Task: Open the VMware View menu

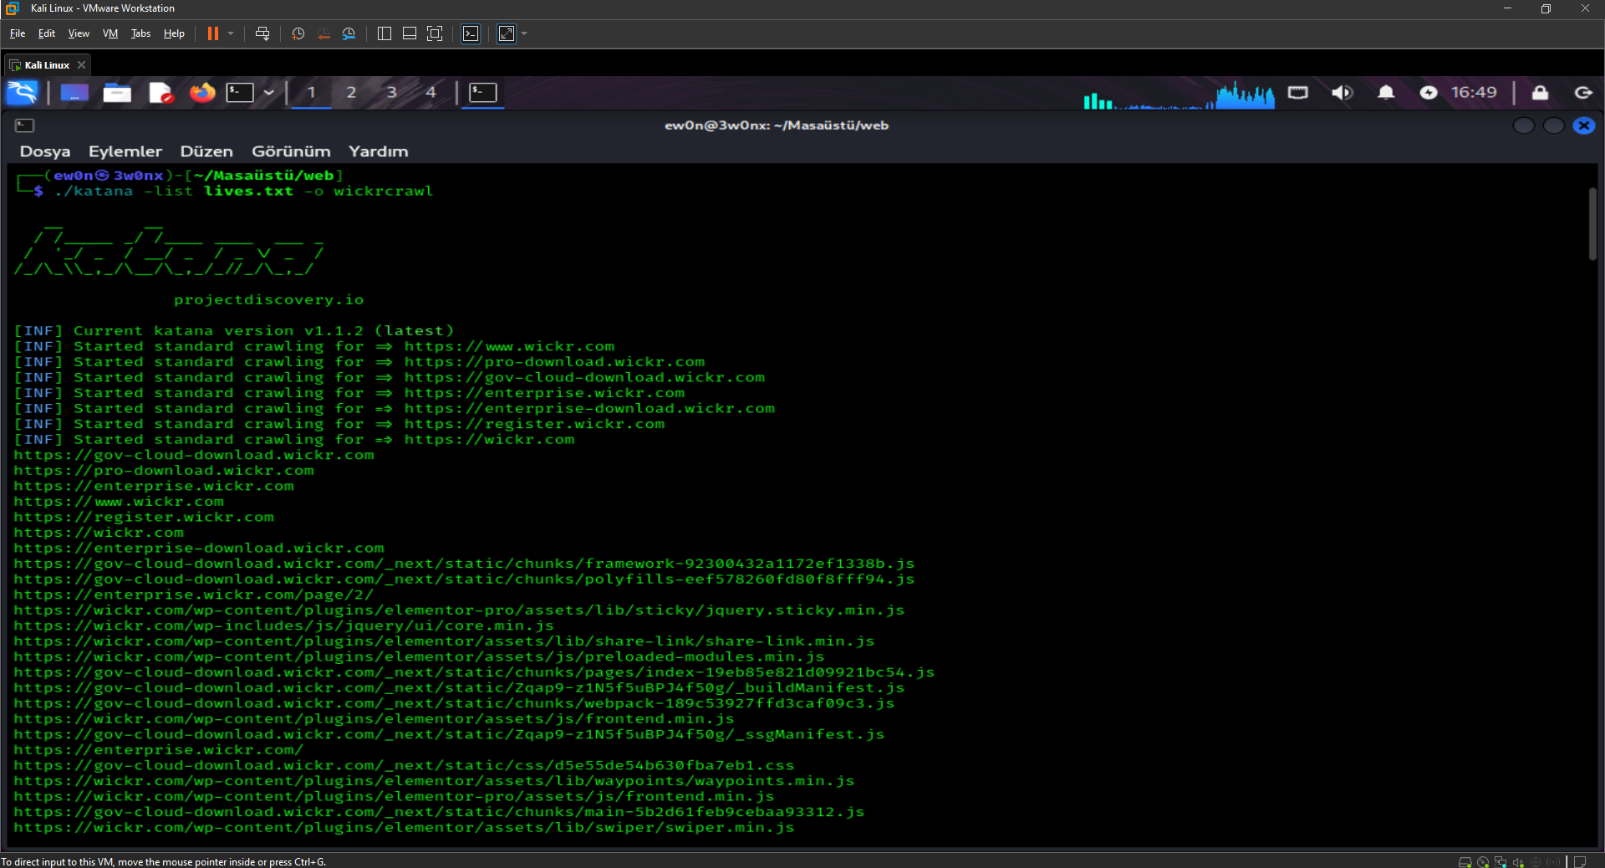Action: pos(79,33)
